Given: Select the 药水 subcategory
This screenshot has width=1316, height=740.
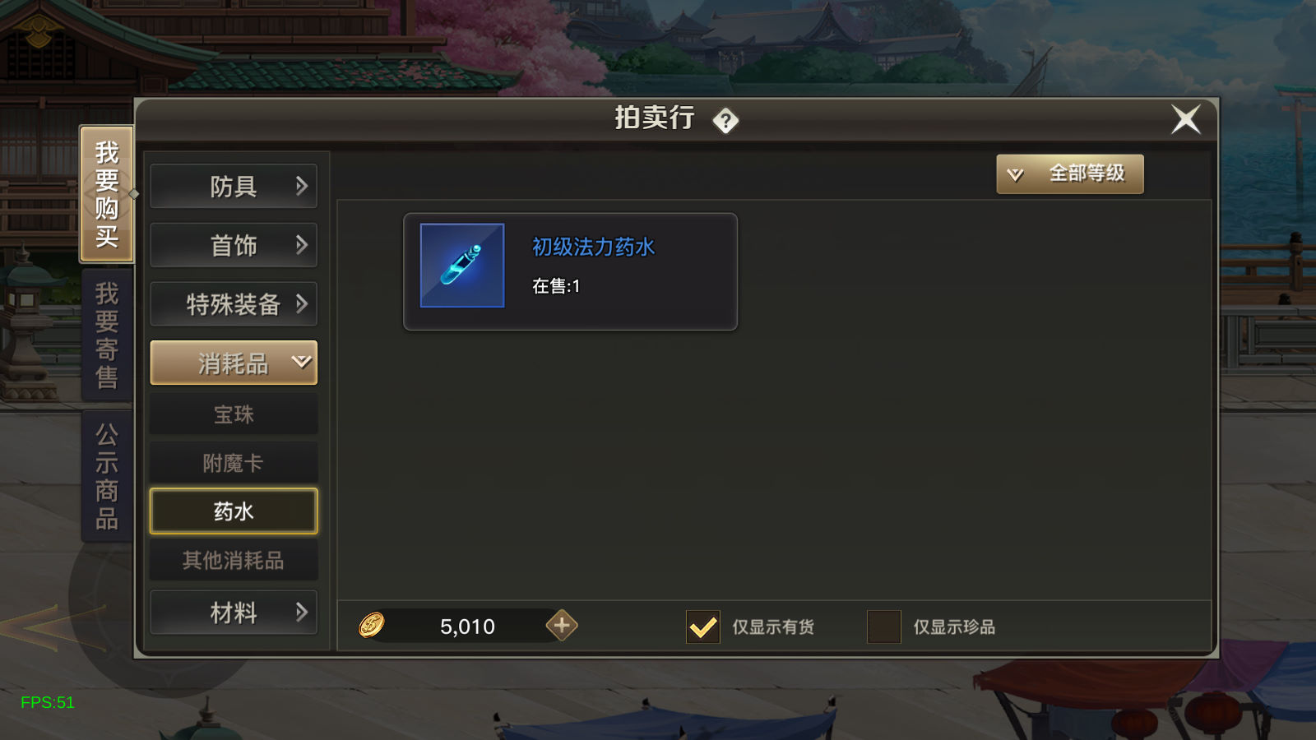Looking at the screenshot, I should 234,511.
